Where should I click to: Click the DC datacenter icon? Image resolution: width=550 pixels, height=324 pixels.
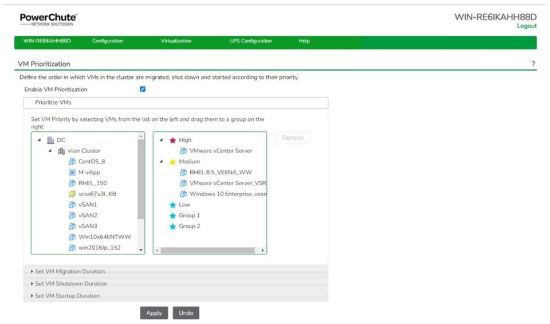(50, 140)
